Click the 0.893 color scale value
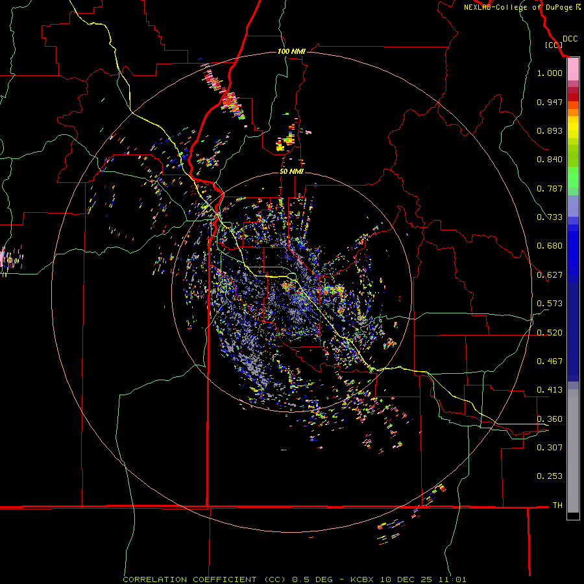 point(550,130)
